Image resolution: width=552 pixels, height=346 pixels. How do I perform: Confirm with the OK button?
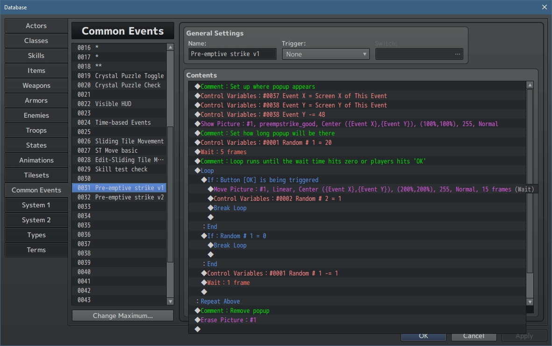tap(424, 336)
